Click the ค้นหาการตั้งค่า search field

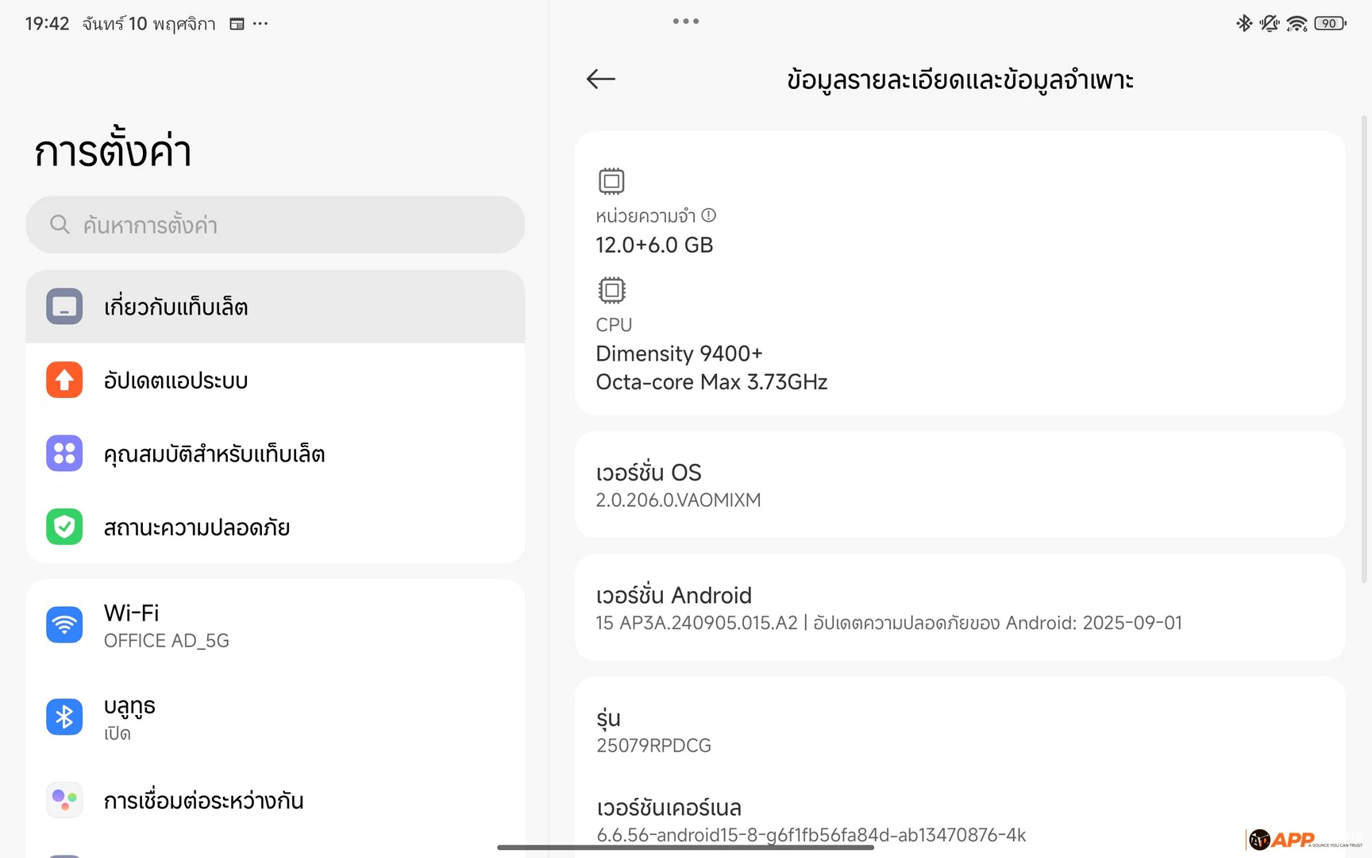coord(275,225)
